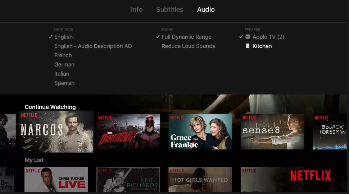The height and width of the screenshot is (194, 349).
Task: Select the Audio tab
Action: [x=206, y=10]
